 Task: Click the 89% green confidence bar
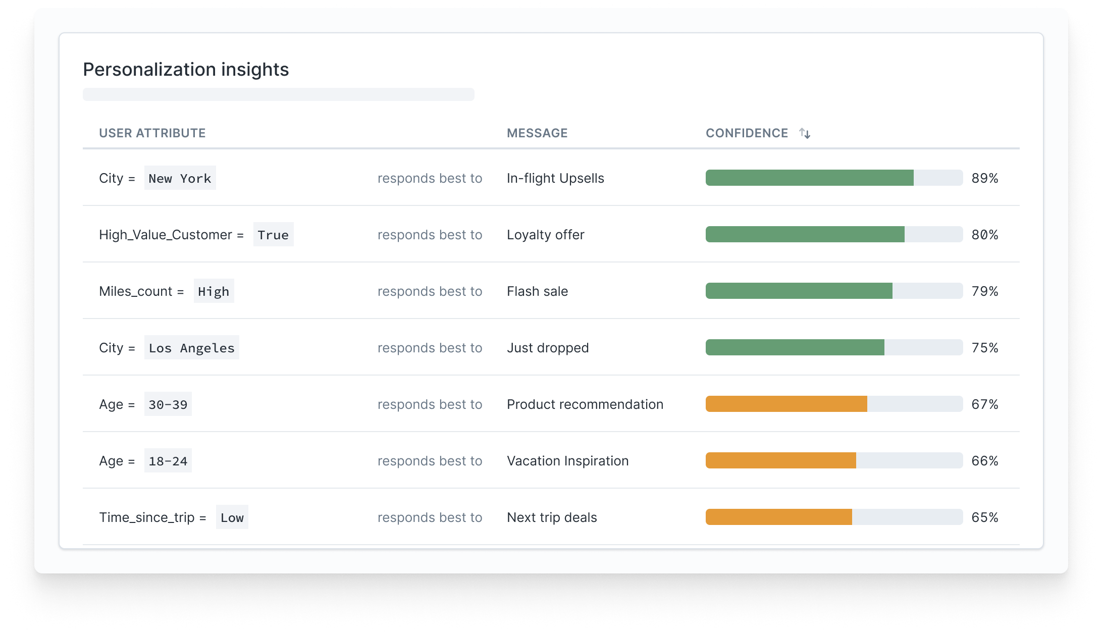809,178
